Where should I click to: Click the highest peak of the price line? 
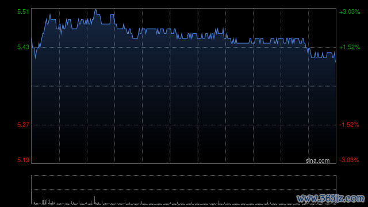[95, 10]
